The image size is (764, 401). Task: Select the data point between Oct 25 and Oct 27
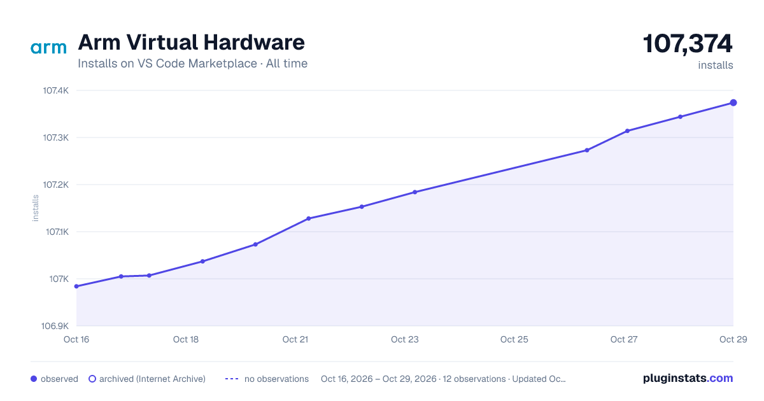(x=587, y=150)
